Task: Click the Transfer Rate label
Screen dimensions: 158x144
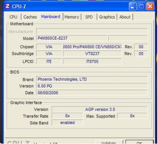Action: pos(36,116)
